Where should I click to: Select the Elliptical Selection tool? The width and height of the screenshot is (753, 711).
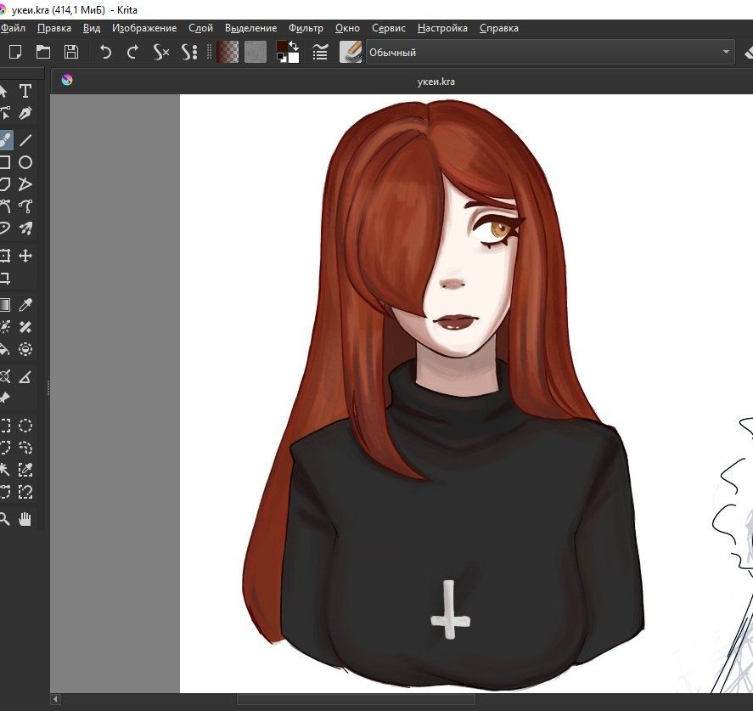(25, 426)
